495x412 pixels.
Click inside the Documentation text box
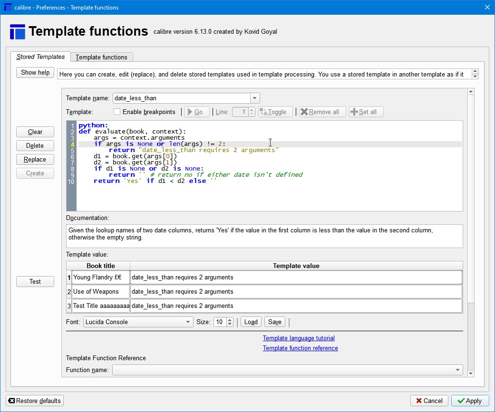pos(264,236)
